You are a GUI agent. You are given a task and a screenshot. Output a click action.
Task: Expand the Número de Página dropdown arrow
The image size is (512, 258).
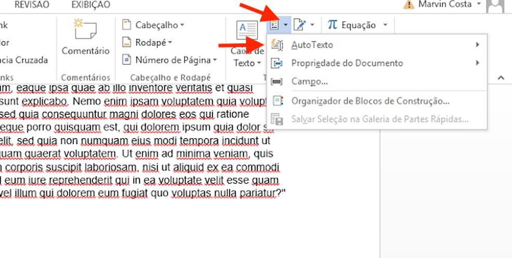click(215, 60)
